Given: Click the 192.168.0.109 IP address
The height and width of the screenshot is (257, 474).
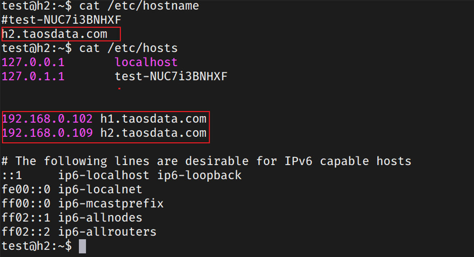Looking at the screenshot, I should click(x=47, y=133).
